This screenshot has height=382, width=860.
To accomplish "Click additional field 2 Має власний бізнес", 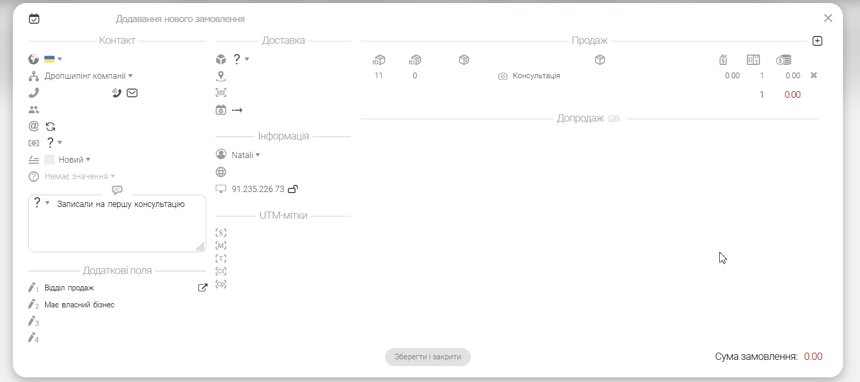I will (79, 305).
